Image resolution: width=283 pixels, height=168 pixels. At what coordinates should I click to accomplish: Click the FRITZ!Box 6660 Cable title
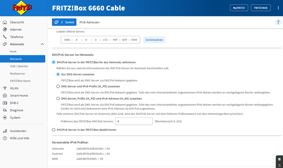(x=88, y=8)
